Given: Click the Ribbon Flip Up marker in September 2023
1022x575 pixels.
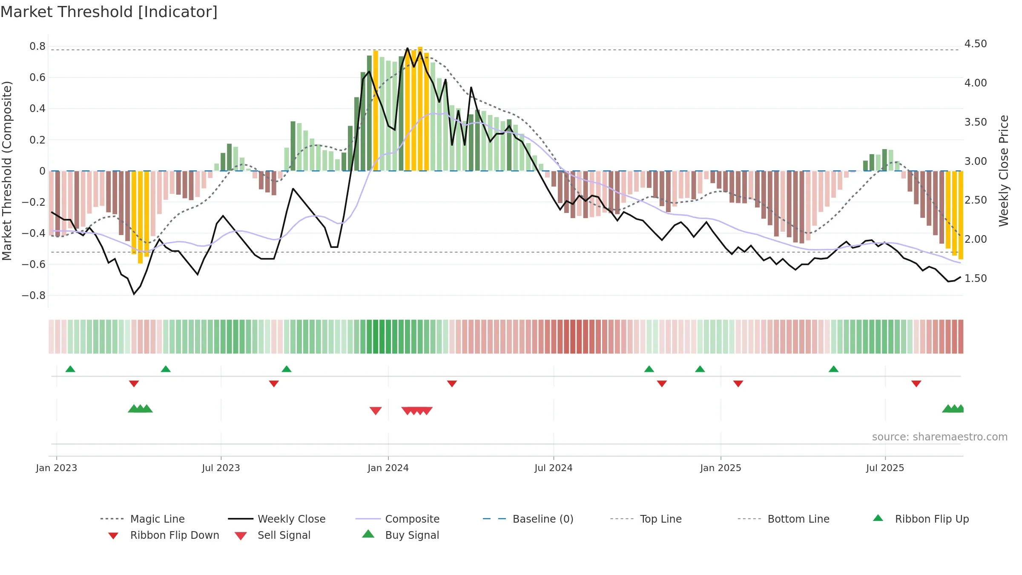Looking at the screenshot, I should point(287,369).
